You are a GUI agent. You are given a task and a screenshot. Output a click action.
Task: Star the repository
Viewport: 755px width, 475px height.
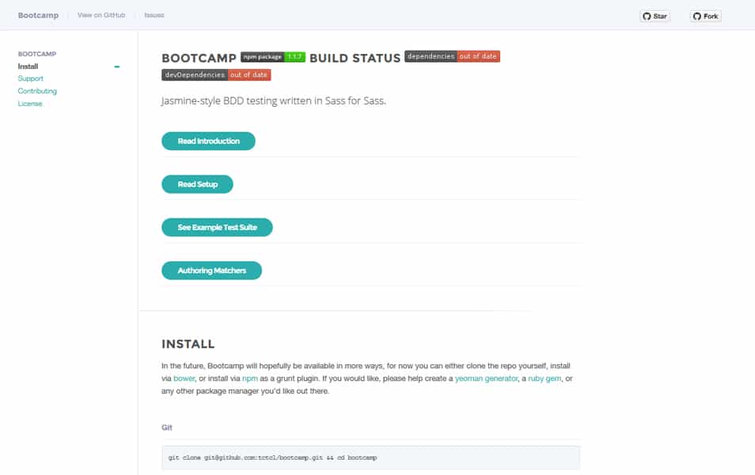(654, 15)
